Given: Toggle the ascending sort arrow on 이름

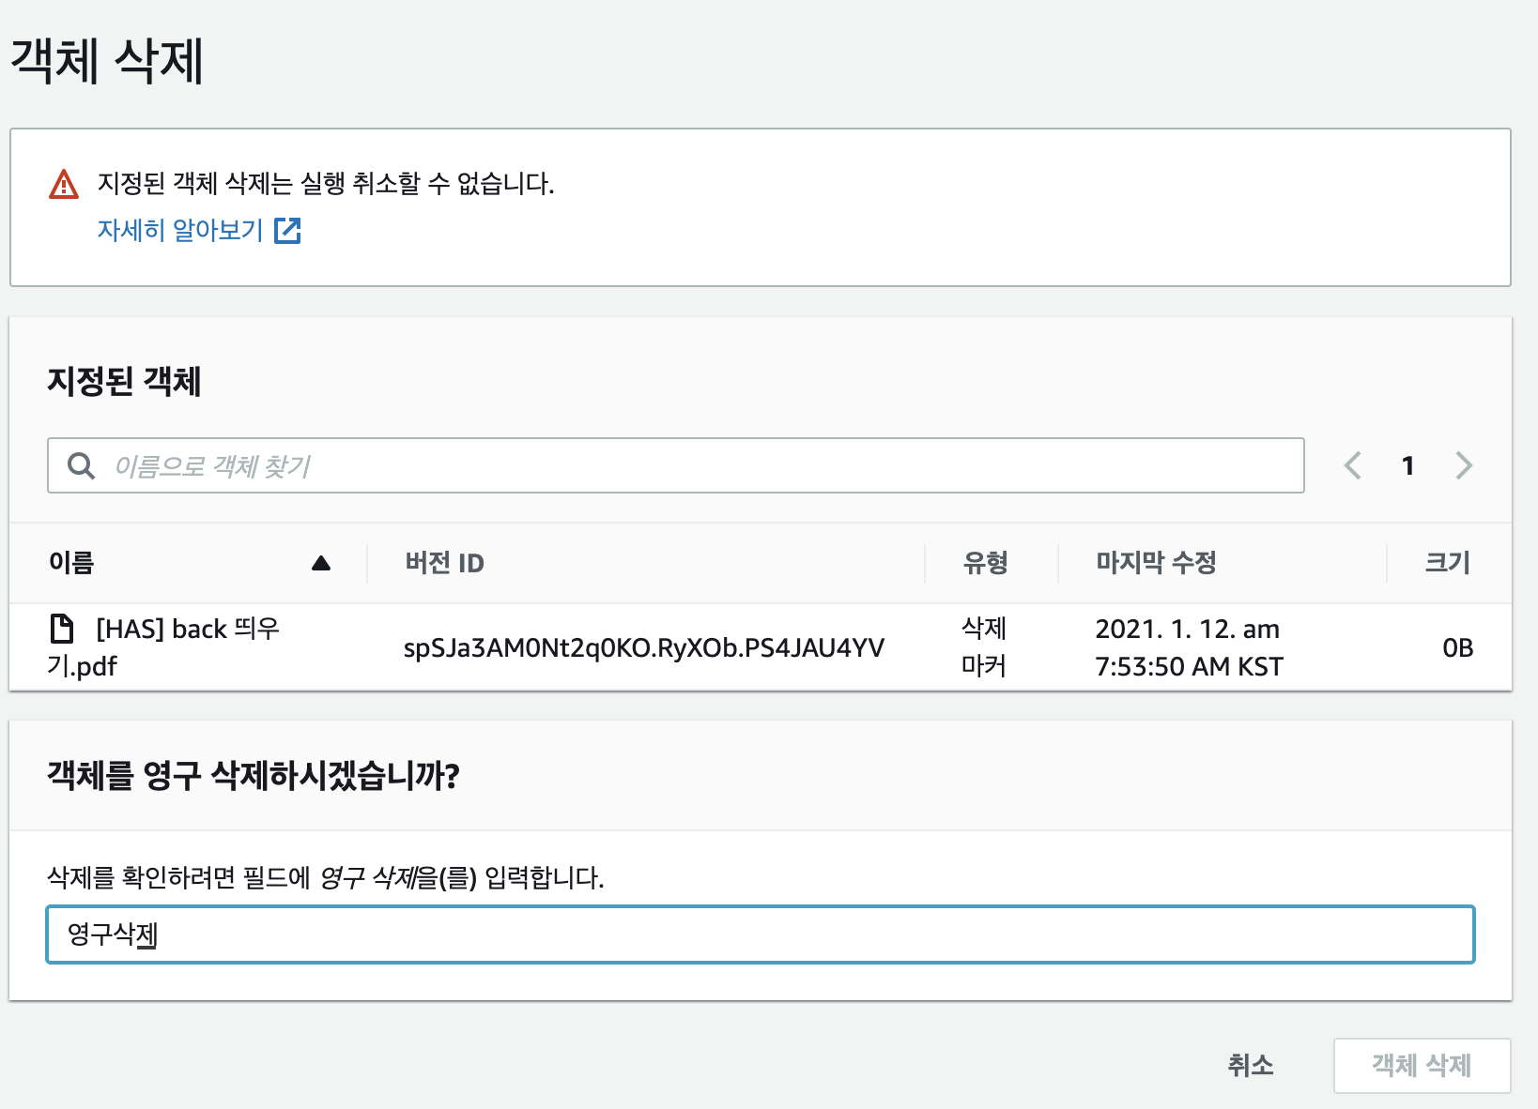Looking at the screenshot, I should (x=321, y=563).
